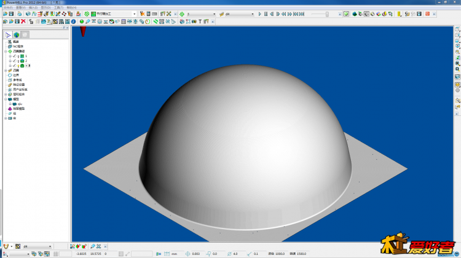Open the 显示(D) menu
The width and height of the screenshot is (461, 258).
click(46, 7)
